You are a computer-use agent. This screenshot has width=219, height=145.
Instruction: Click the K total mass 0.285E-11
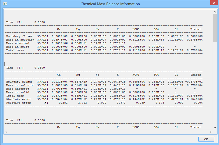(x=118, y=96)
